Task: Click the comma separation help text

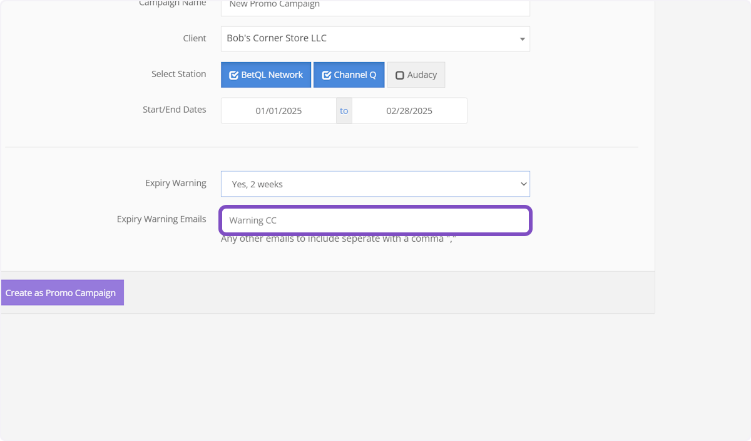Action: (338, 239)
